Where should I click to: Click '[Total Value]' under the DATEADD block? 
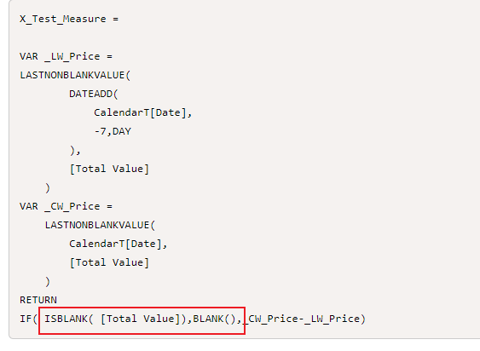tap(109, 169)
